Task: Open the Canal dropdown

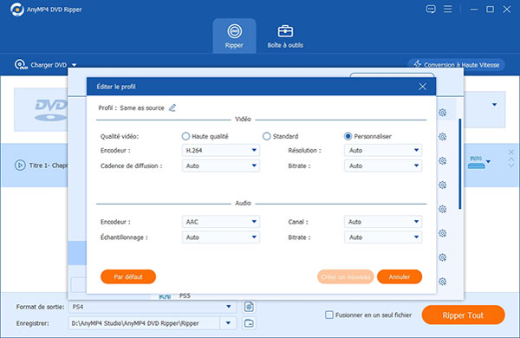Action: (x=383, y=222)
